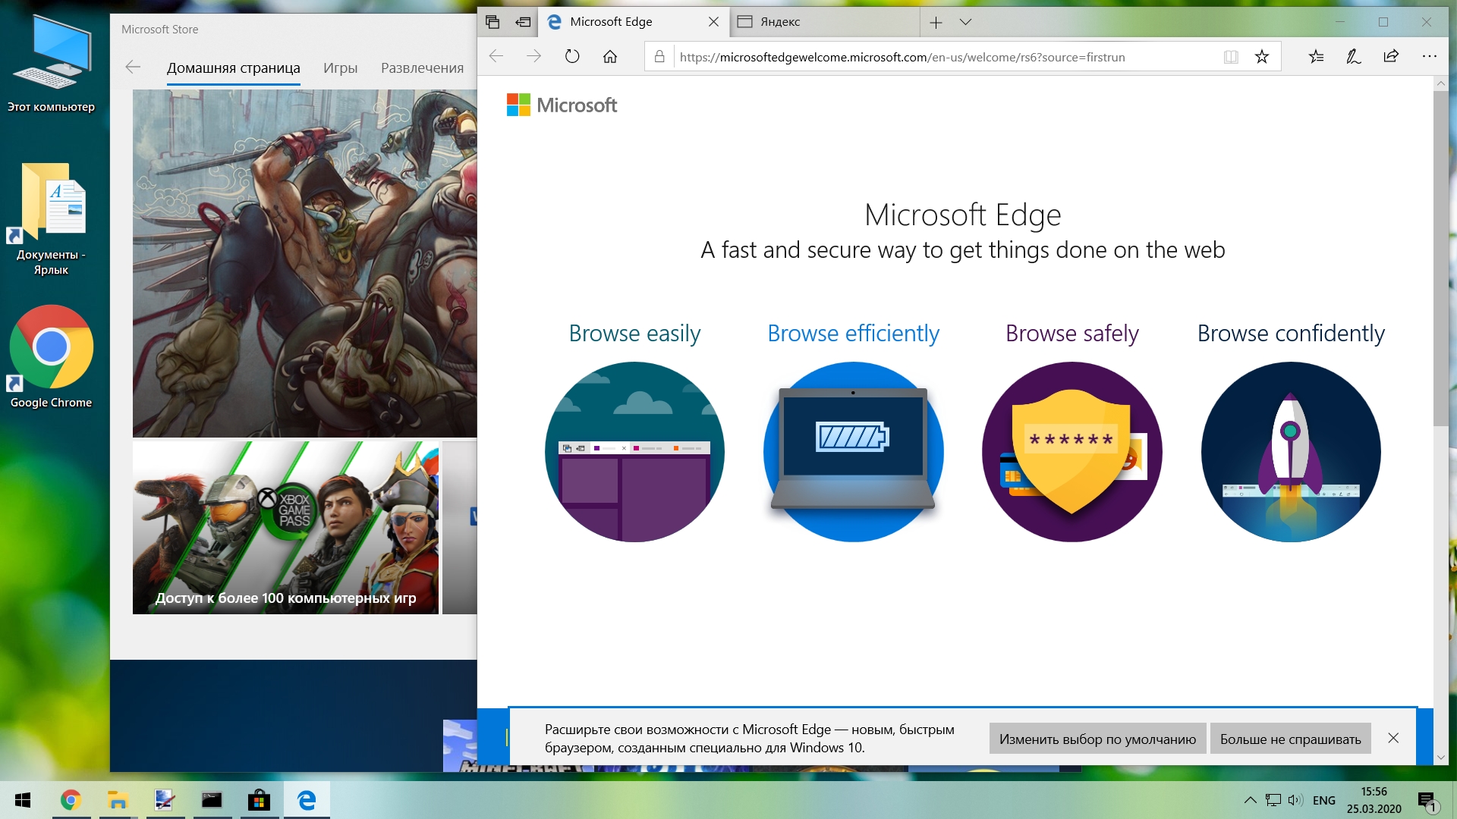Click the rocket illustration
The width and height of the screenshot is (1457, 819).
[x=1291, y=452]
